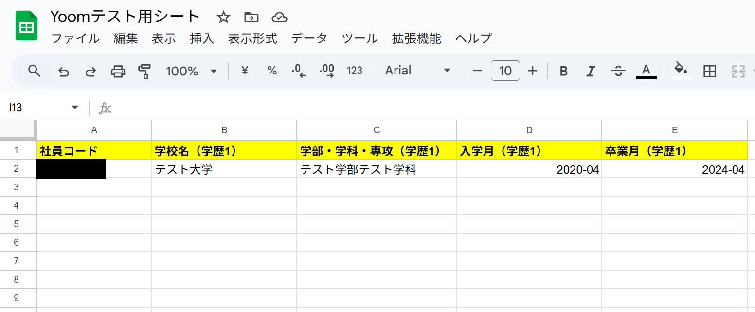Select column C header

click(x=377, y=130)
